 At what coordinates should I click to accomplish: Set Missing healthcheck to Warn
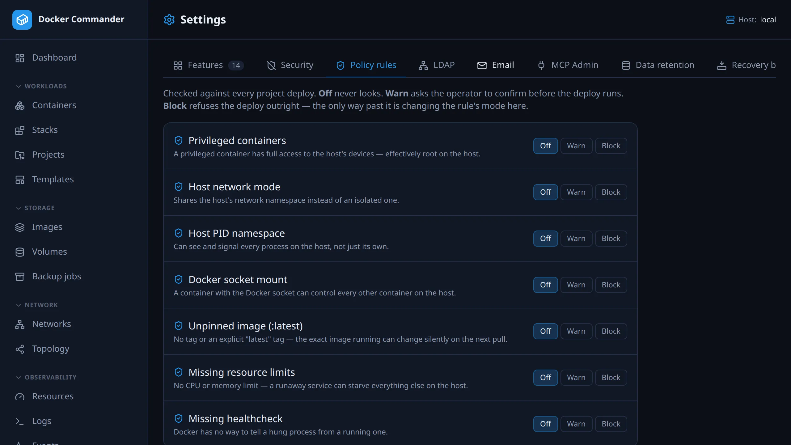pyautogui.click(x=576, y=424)
